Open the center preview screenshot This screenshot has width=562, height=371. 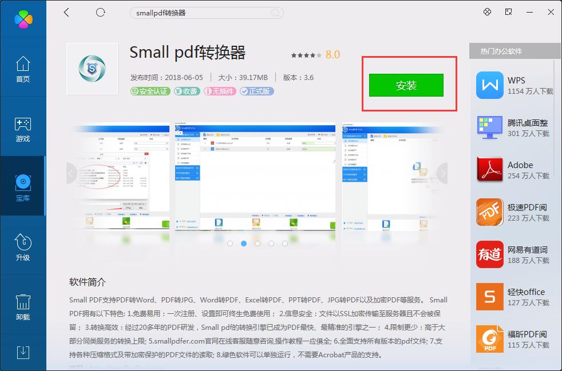pos(255,177)
